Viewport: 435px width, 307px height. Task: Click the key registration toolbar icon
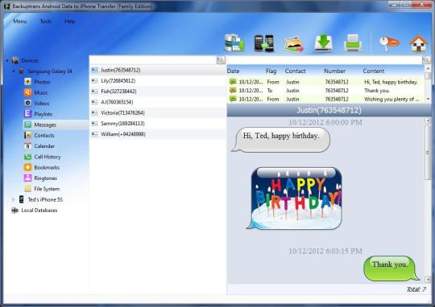pyautogui.click(x=389, y=43)
